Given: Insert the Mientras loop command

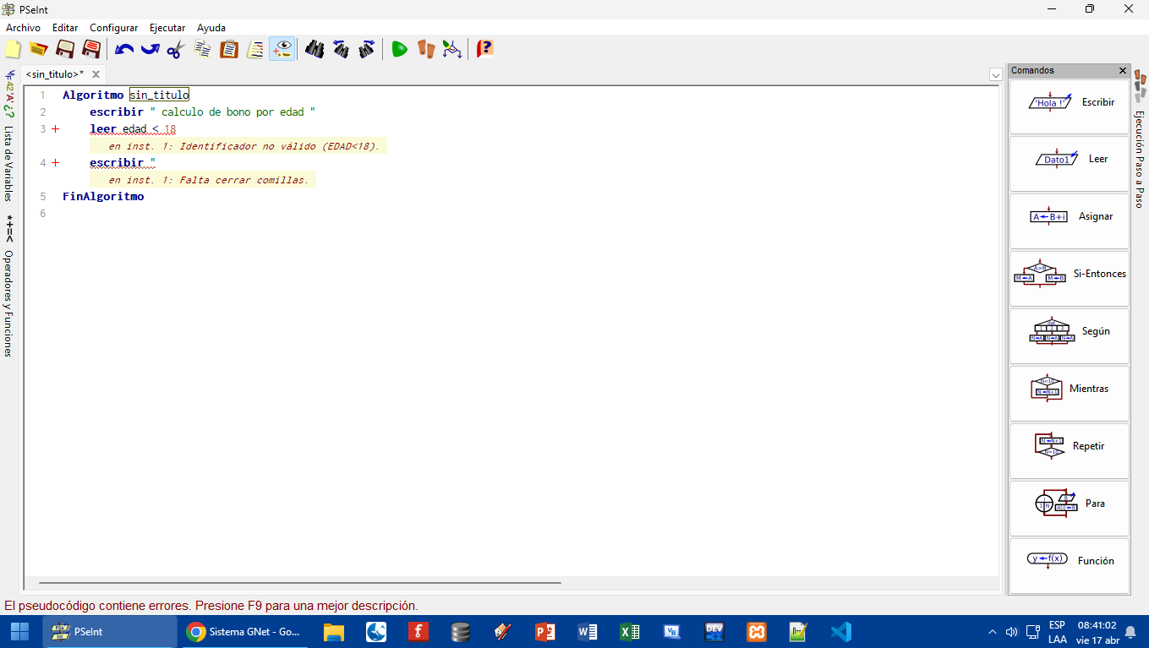Looking at the screenshot, I should pyautogui.click(x=1070, y=389).
